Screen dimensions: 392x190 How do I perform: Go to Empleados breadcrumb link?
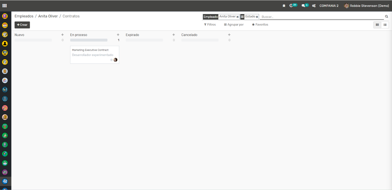coord(24,16)
